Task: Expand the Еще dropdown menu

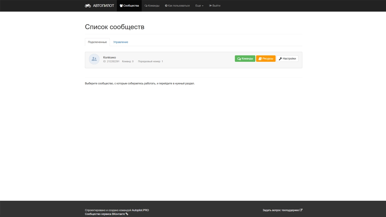Action: click(x=199, y=6)
